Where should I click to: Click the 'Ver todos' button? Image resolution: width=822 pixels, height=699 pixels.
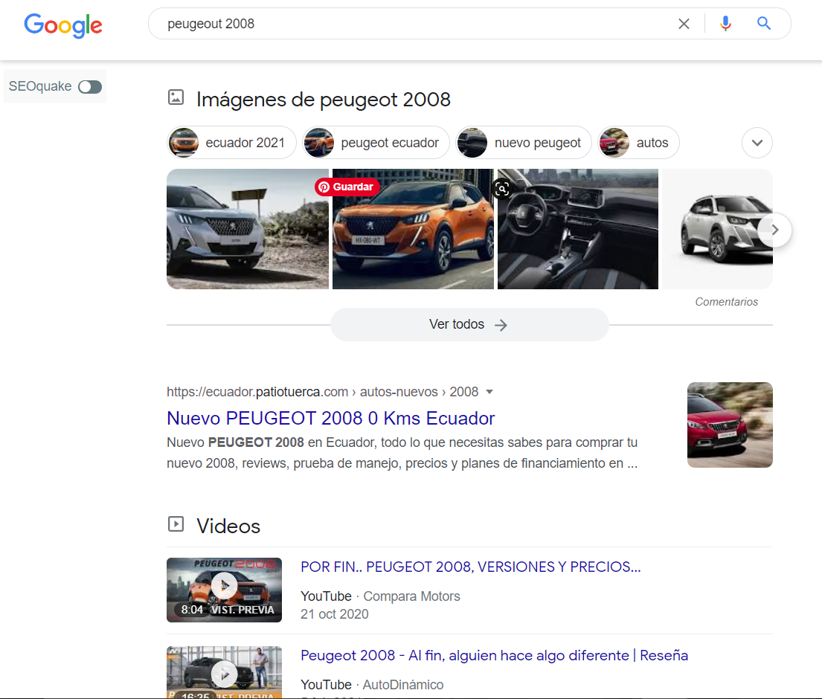click(x=469, y=324)
